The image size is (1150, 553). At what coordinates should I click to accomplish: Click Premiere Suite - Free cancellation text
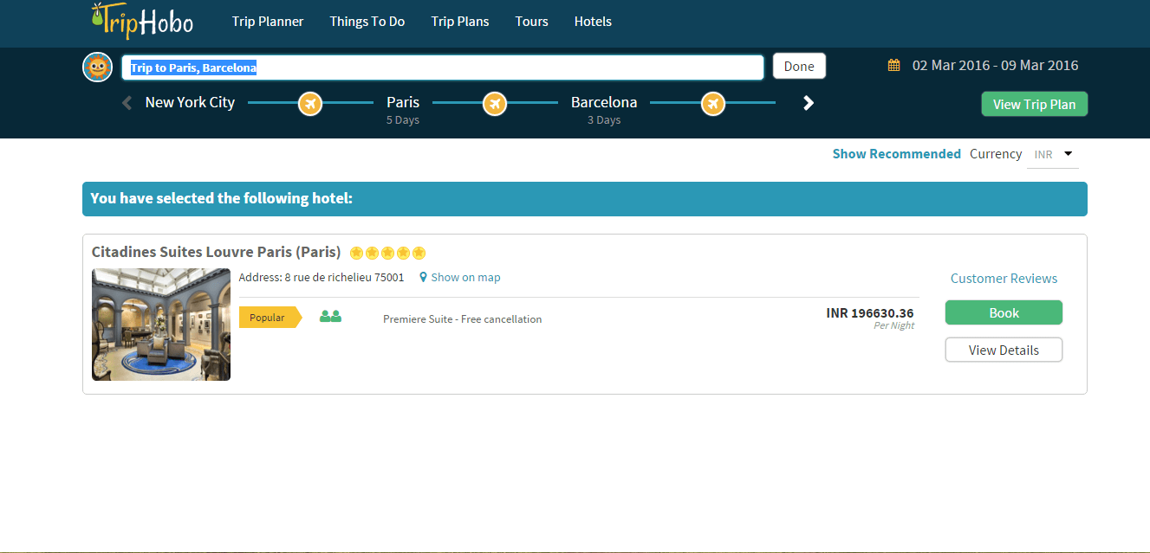point(462,319)
